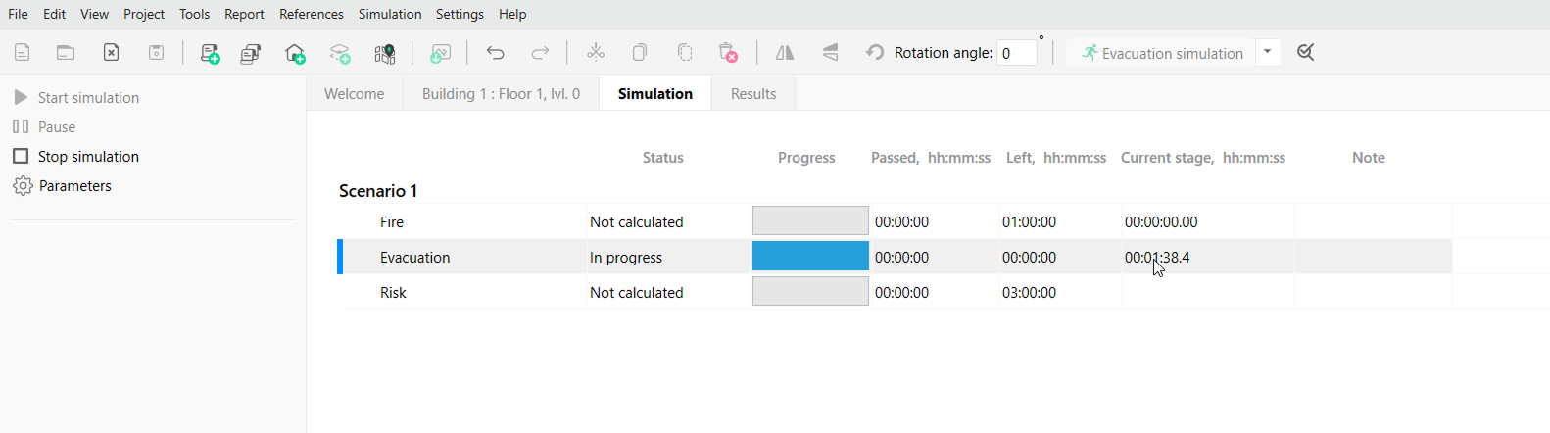Switch to Building 1 : Floor 1 tab
1550x433 pixels.
click(501, 93)
